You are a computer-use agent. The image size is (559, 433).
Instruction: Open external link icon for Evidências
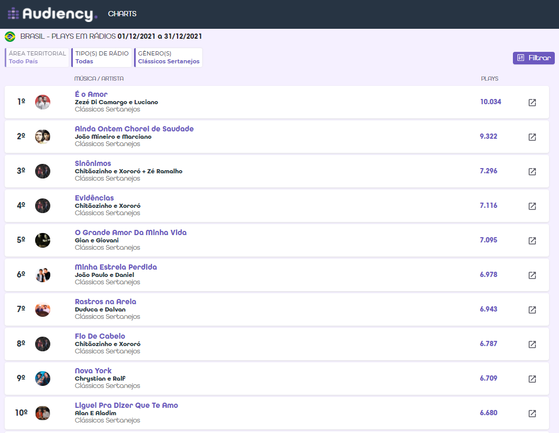click(532, 206)
